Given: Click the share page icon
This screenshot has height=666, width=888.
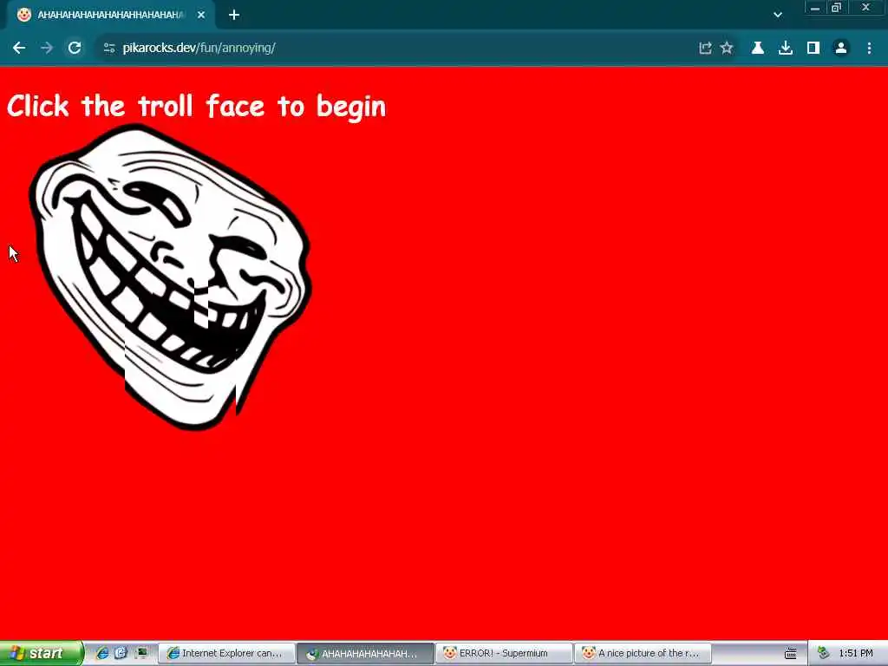Looking at the screenshot, I should click(x=705, y=49).
